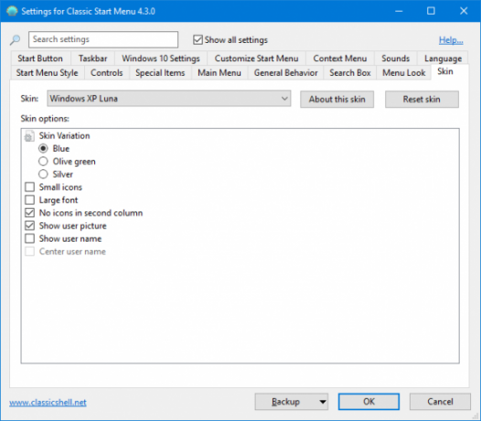Select the Silver skin variation
Viewport: 481px width, 421px height.
(x=43, y=174)
